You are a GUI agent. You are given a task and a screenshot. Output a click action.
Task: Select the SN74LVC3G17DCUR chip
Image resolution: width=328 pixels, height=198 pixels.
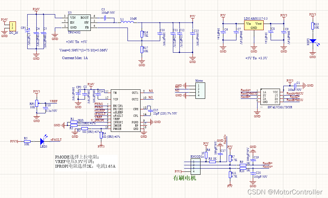pos(270,97)
